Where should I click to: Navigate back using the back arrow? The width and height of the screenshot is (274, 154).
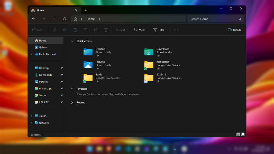click(33, 19)
